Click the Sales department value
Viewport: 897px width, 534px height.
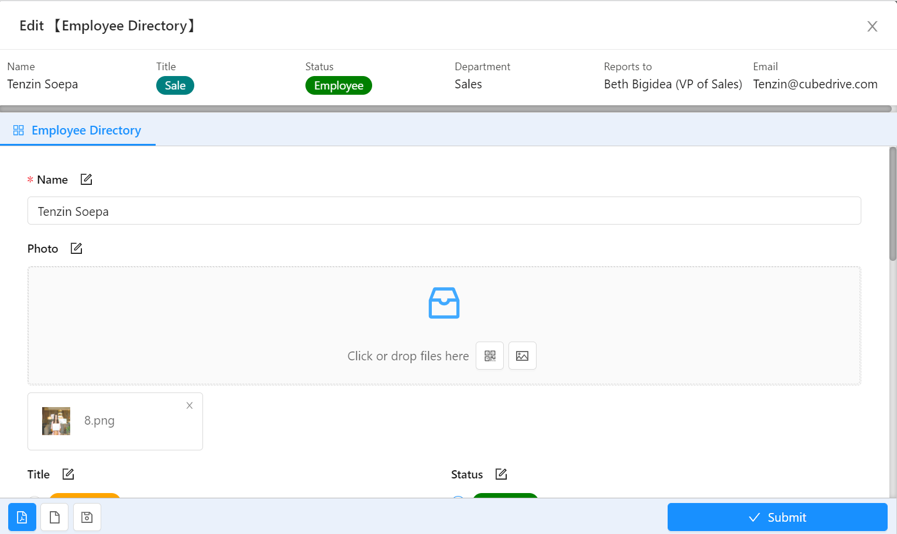pos(468,84)
